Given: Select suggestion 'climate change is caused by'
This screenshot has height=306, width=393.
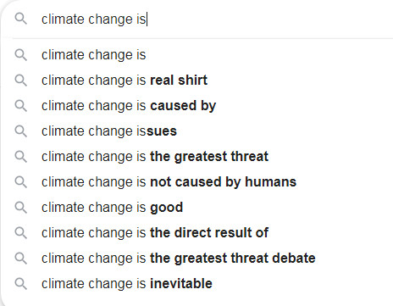Looking at the screenshot, I should pos(197,106).
